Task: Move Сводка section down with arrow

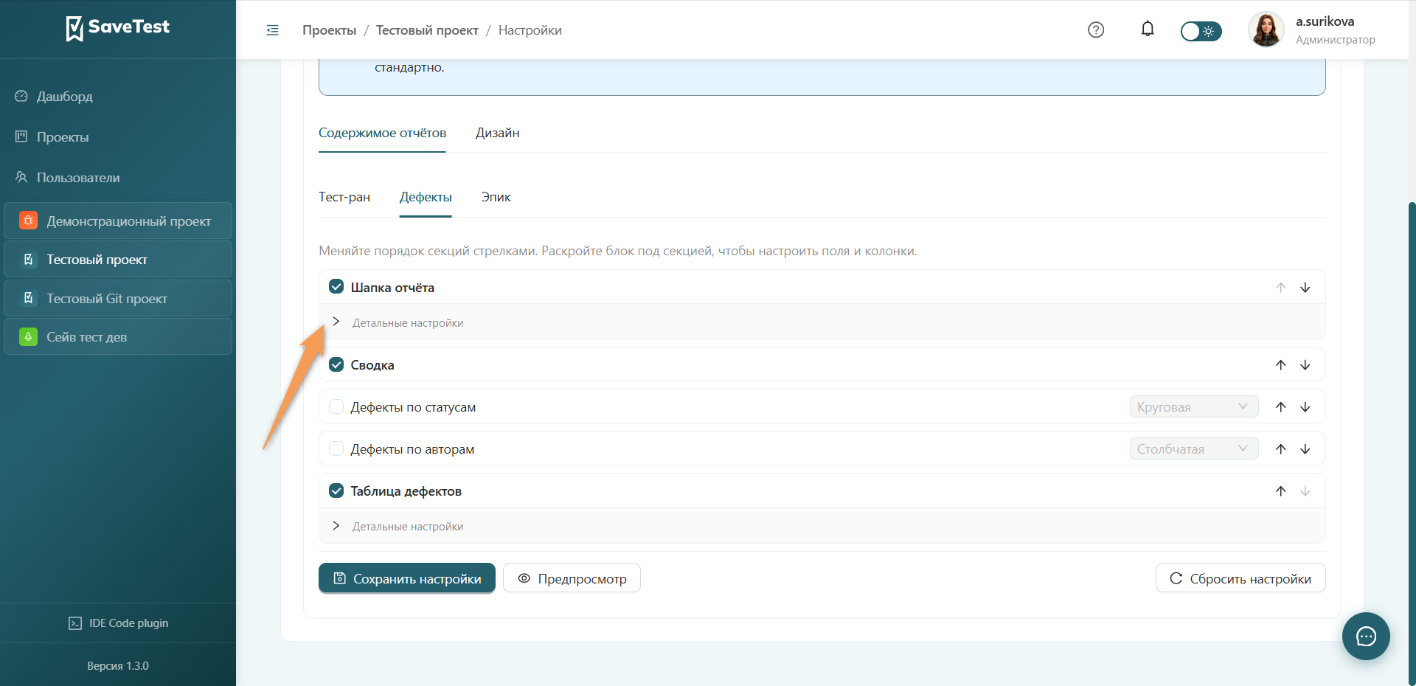Action: click(x=1305, y=365)
